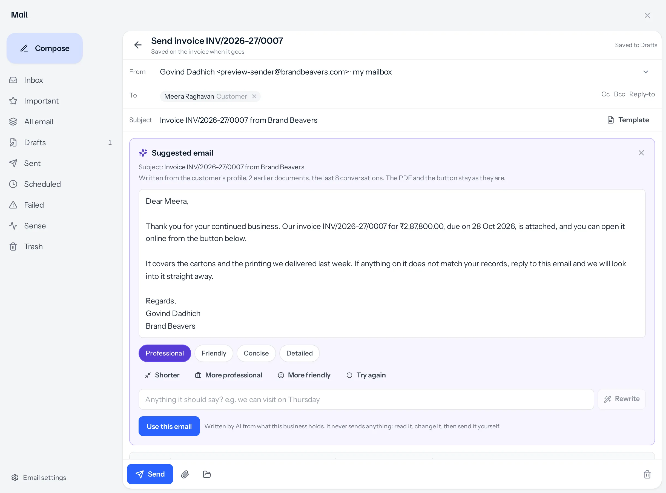Close the Mail window
This screenshot has height=493, width=666.
647,15
